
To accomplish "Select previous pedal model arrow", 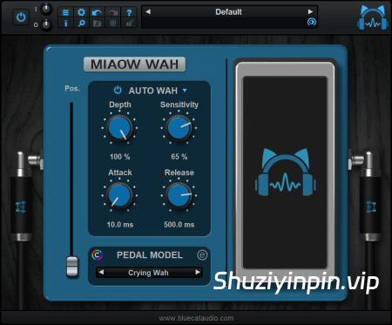I will click(101, 273).
